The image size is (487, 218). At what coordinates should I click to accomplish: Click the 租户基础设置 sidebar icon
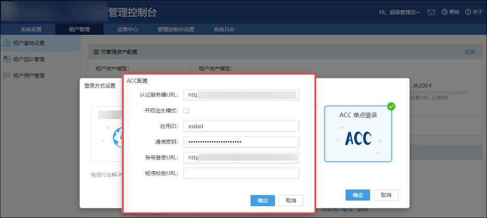(7, 43)
